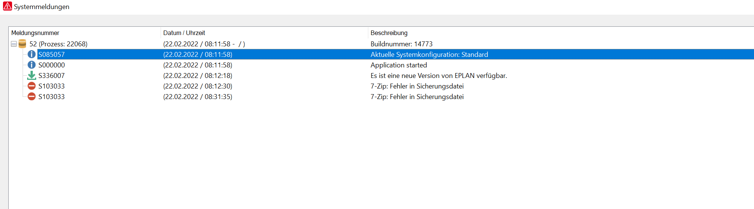Select the first S103033 error entry
Viewport: 754px width, 209px height.
click(52, 86)
